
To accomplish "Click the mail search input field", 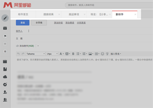I will [109, 5].
